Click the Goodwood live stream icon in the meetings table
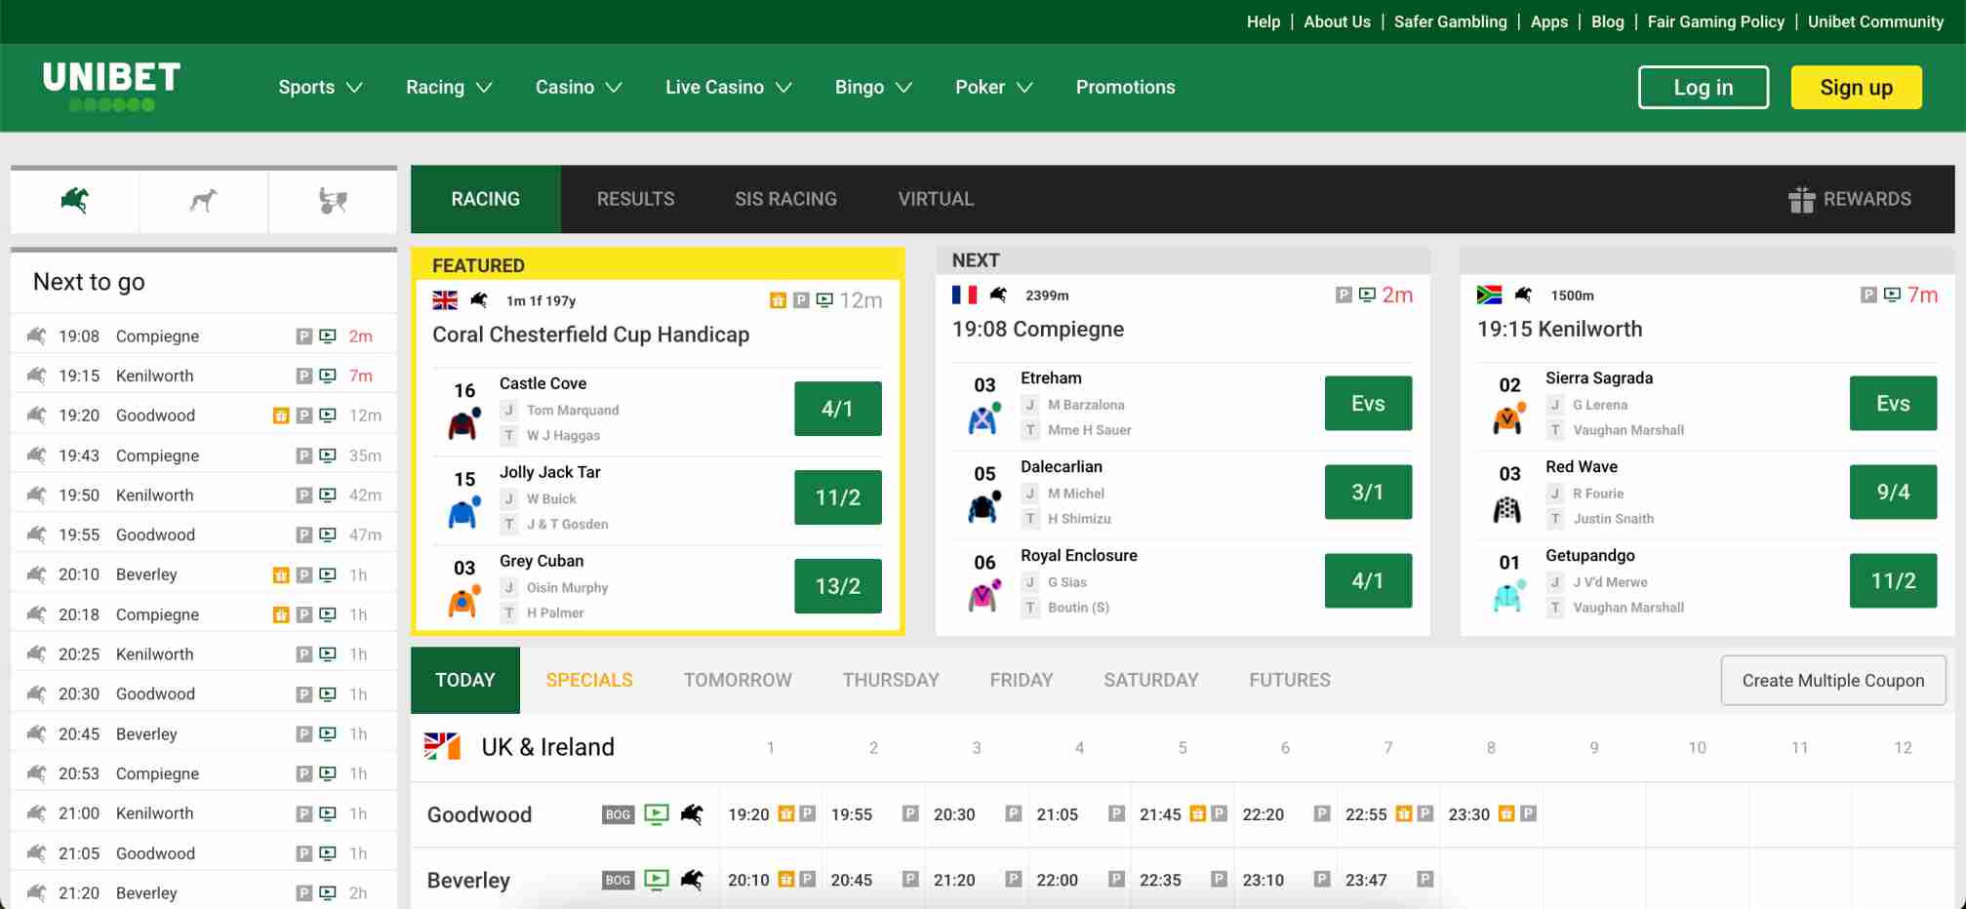Viewport: 1966px width, 909px height. (657, 813)
